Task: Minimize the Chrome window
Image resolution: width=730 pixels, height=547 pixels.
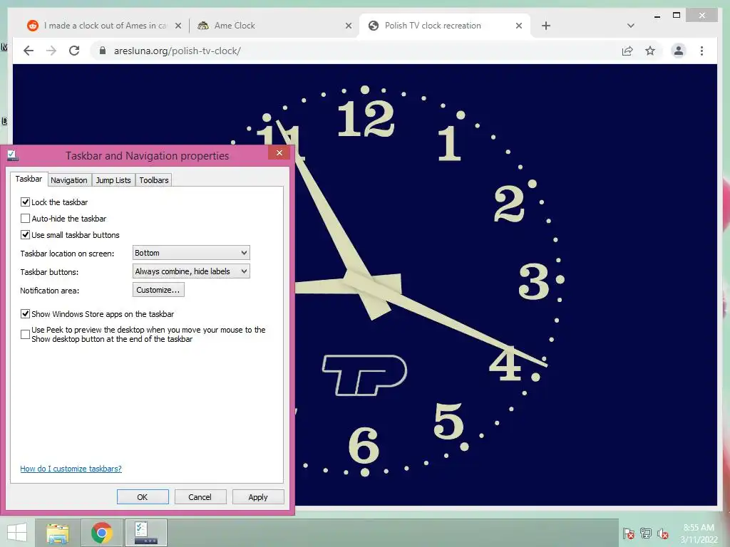Action: tap(657, 16)
